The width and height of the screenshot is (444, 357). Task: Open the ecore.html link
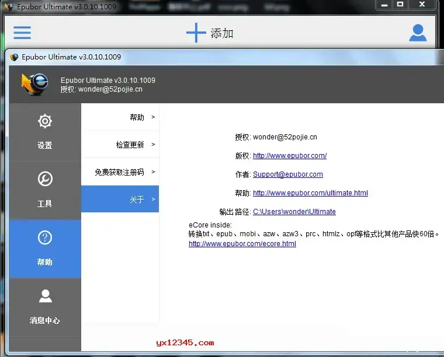(242, 244)
